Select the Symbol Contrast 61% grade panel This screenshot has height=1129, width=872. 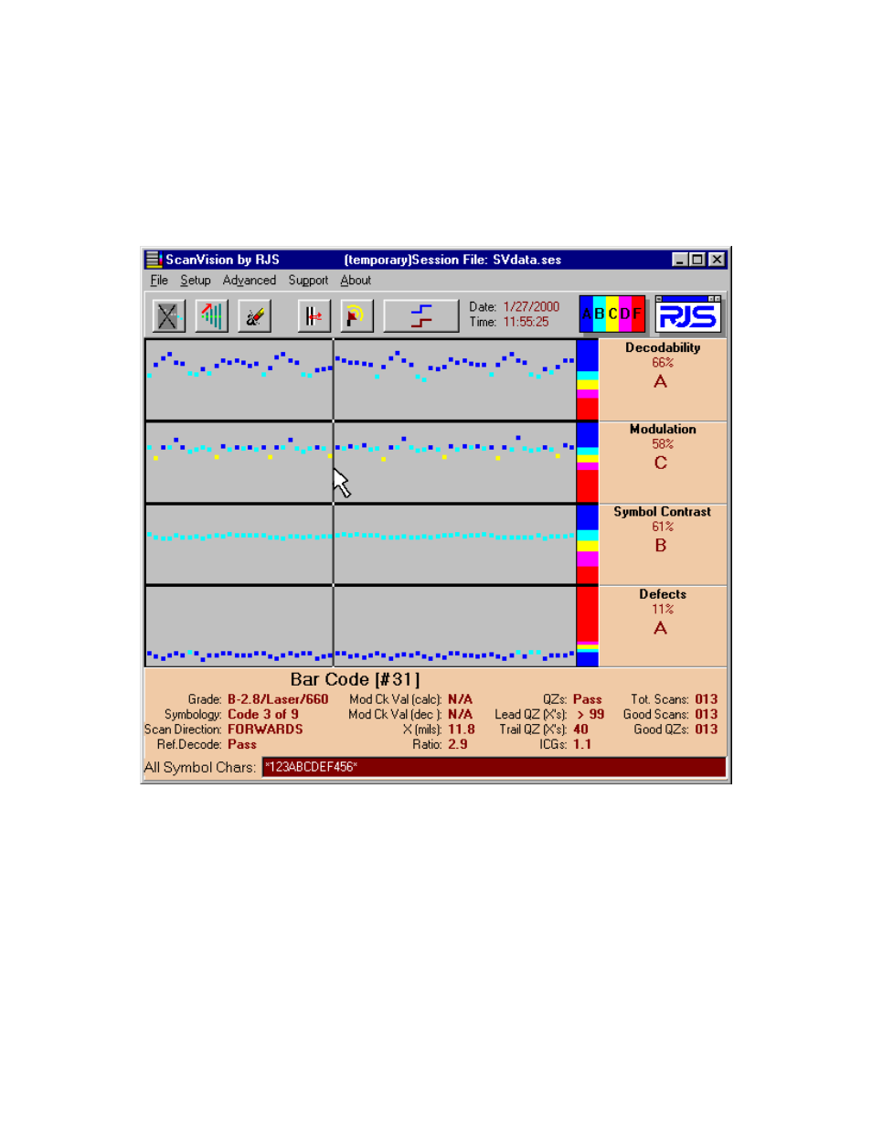pyautogui.click(x=663, y=545)
